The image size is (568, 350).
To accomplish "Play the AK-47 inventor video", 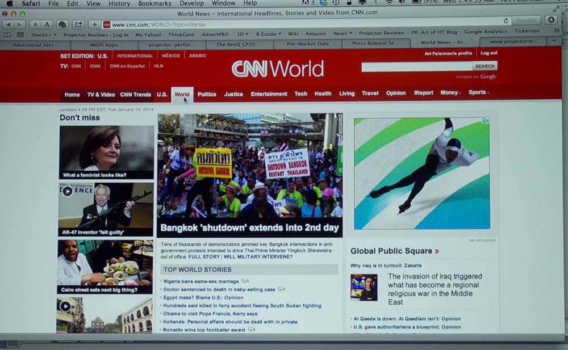I will tap(67, 192).
